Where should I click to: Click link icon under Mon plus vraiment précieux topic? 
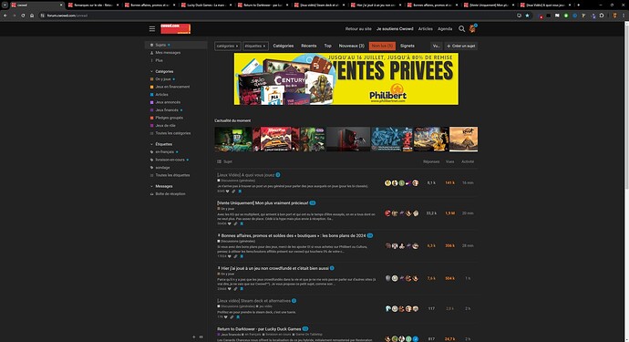pos(235,223)
